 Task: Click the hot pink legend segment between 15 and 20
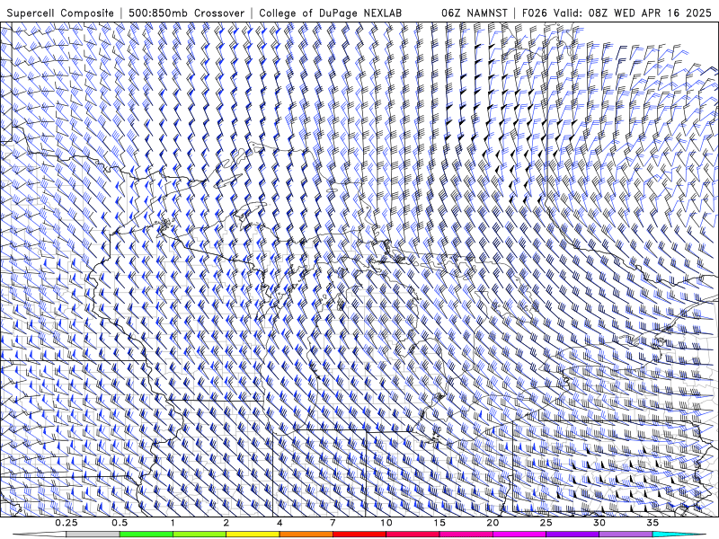coord(466,535)
